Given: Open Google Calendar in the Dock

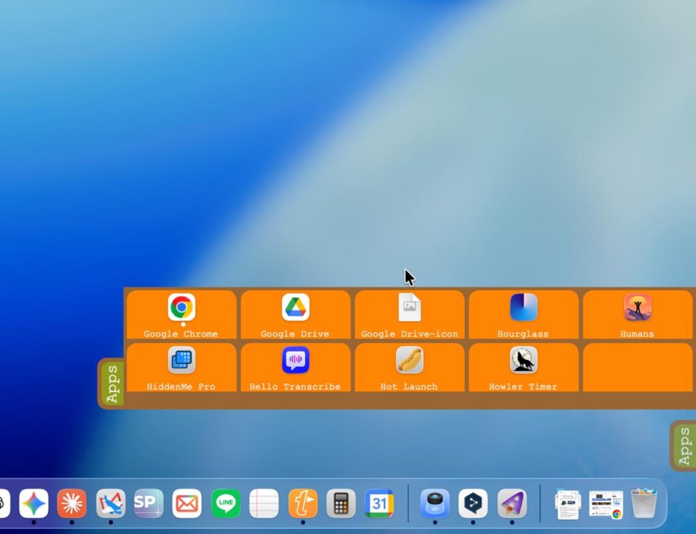Looking at the screenshot, I should 379,503.
